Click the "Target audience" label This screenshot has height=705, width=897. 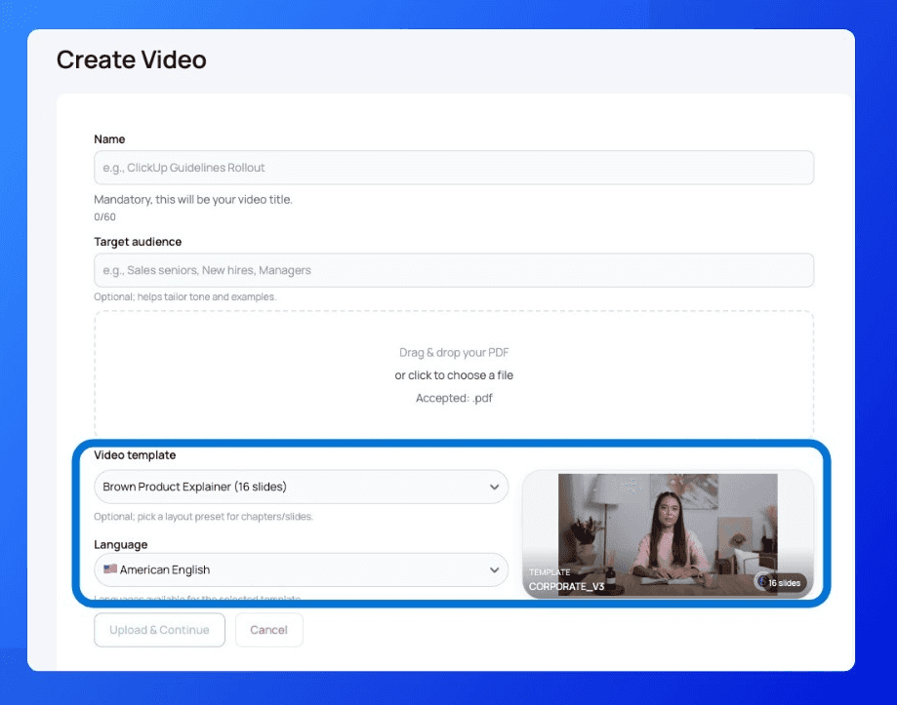[x=138, y=242]
